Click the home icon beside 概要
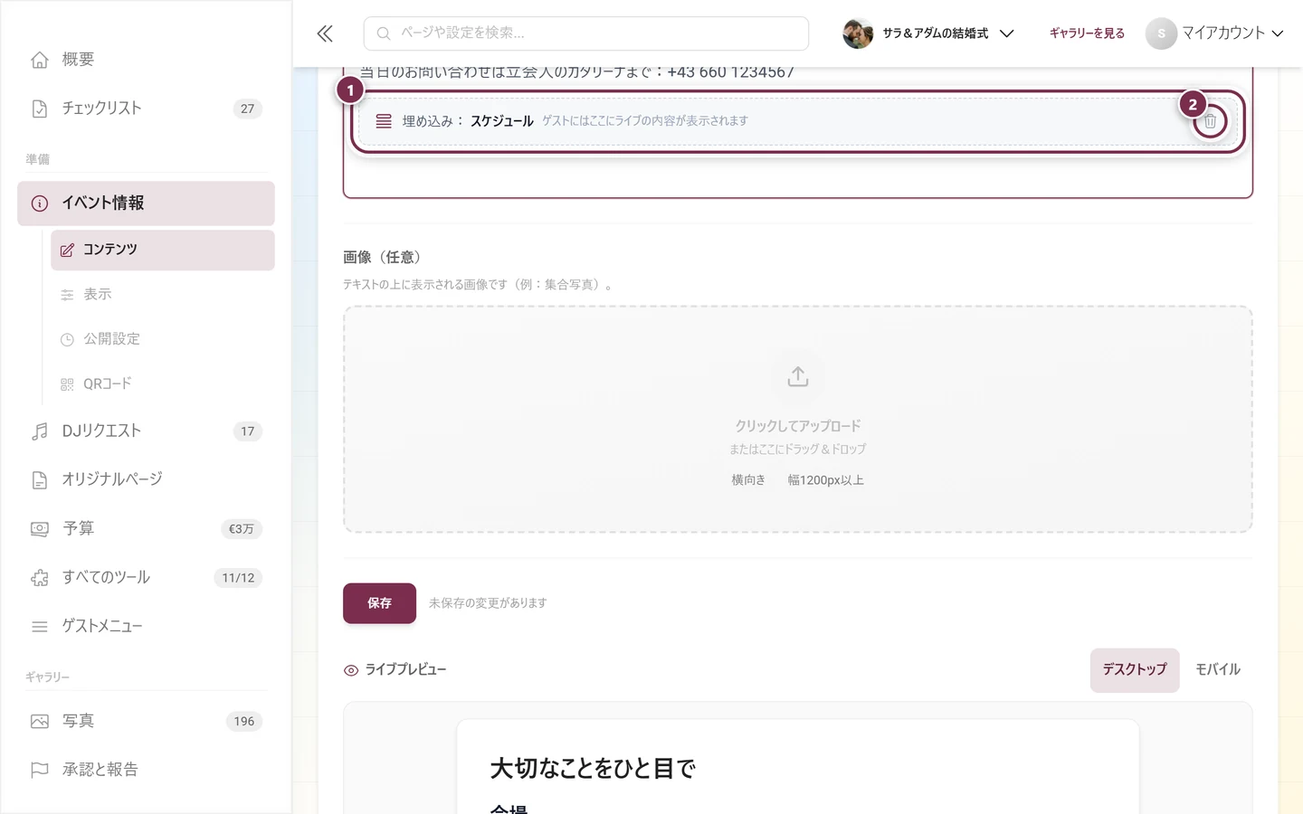The width and height of the screenshot is (1303, 814). click(x=40, y=60)
